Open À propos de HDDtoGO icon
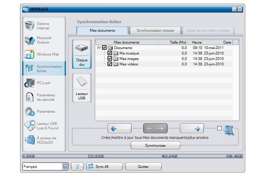265x176 pixels. pos(30,140)
